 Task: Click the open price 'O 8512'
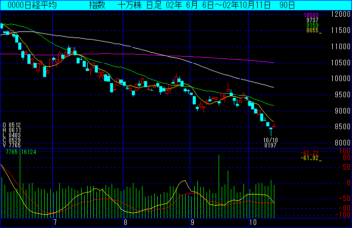click(x=12, y=125)
